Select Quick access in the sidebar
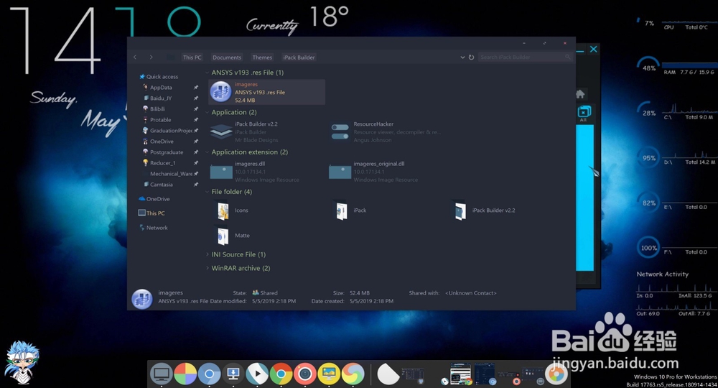The width and height of the screenshot is (718, 388). (x=159, y=76)
